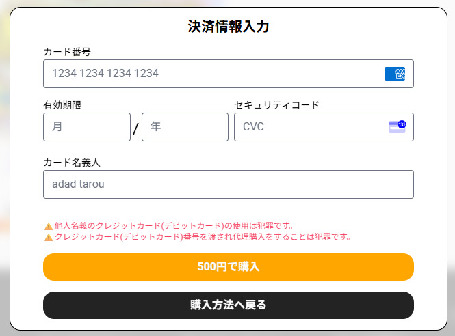This screenshot has width=455, height=336.
Task: Go back via 購入方法へ戻る button
Action: tap(228, 305)
